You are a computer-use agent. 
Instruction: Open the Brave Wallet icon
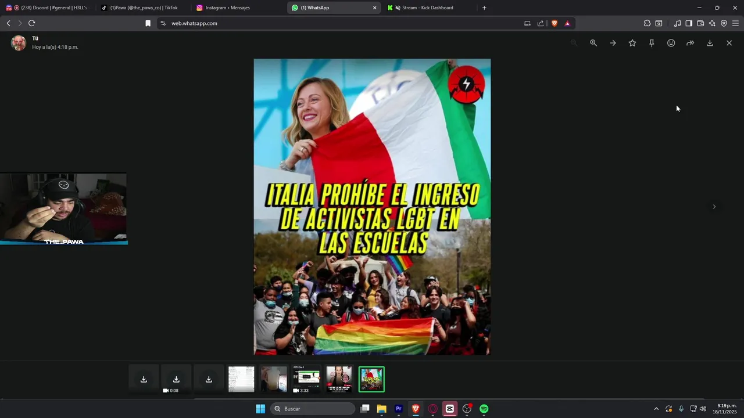[x=700, y=23]
